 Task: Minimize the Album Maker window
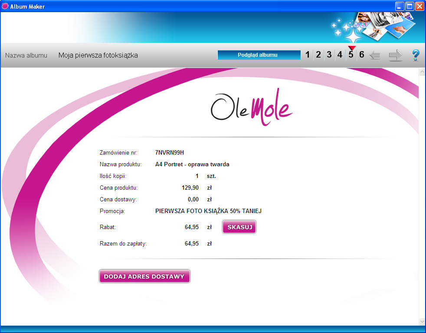[x=399, y=6]
